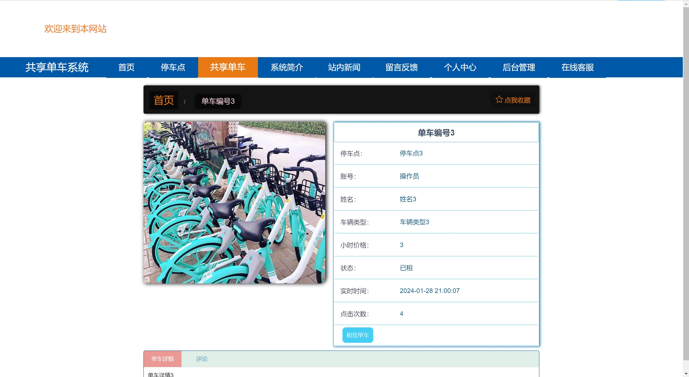Image resolution: width=689 pixels, height=377 pixels.
Task: Click 首页 in the breadcrumb bar
Action: (164, 100)
